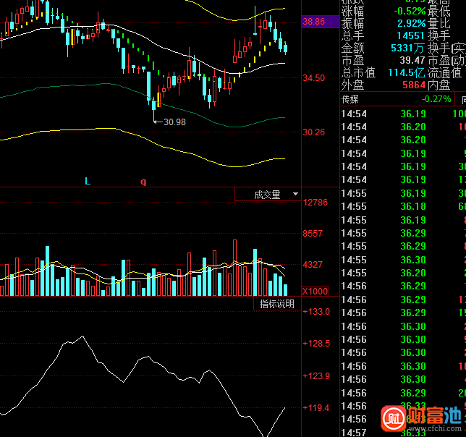Viewport: 466px width, 437px height.
Task: Open the 传媒 sector link
Action: point(350,99)
